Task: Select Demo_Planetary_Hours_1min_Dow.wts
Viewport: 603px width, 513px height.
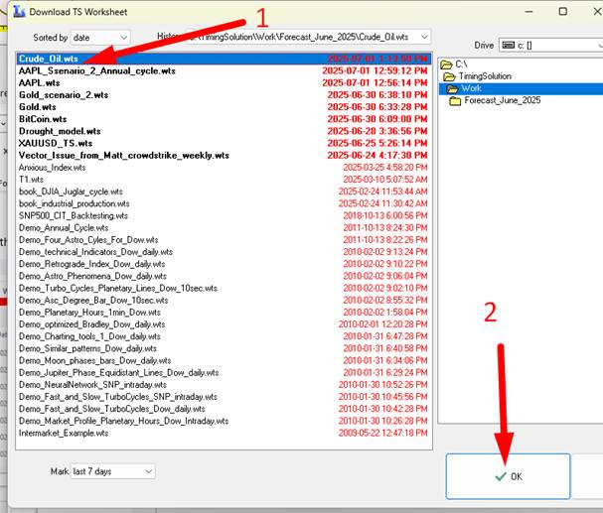Action: 224,313
